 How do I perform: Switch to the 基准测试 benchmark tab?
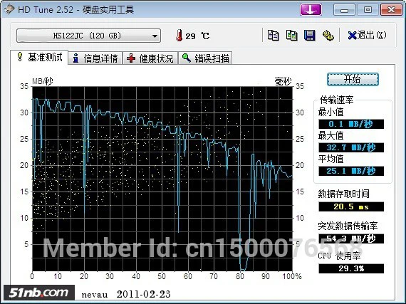coord(39,57)
